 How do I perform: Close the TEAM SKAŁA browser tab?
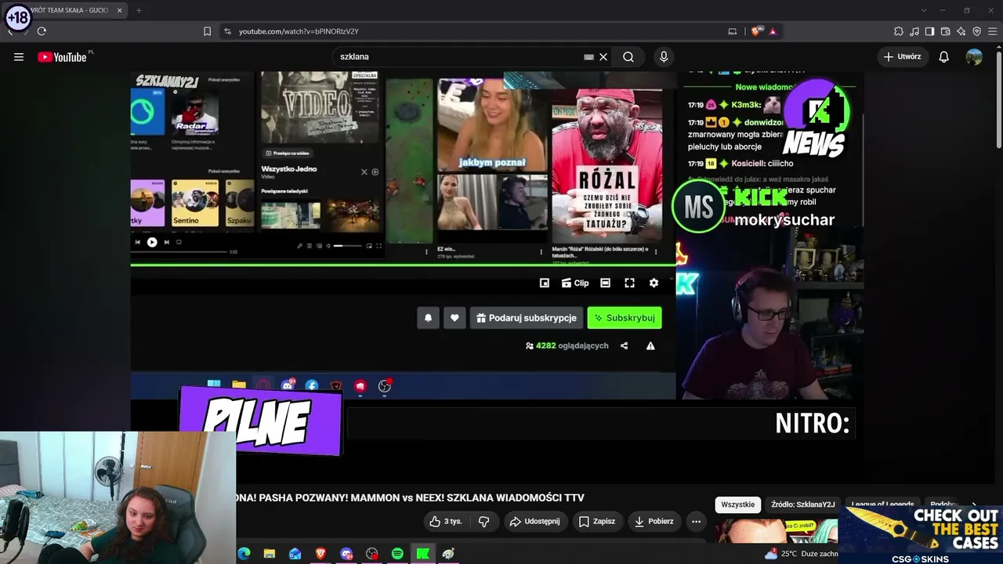point(119,10)
